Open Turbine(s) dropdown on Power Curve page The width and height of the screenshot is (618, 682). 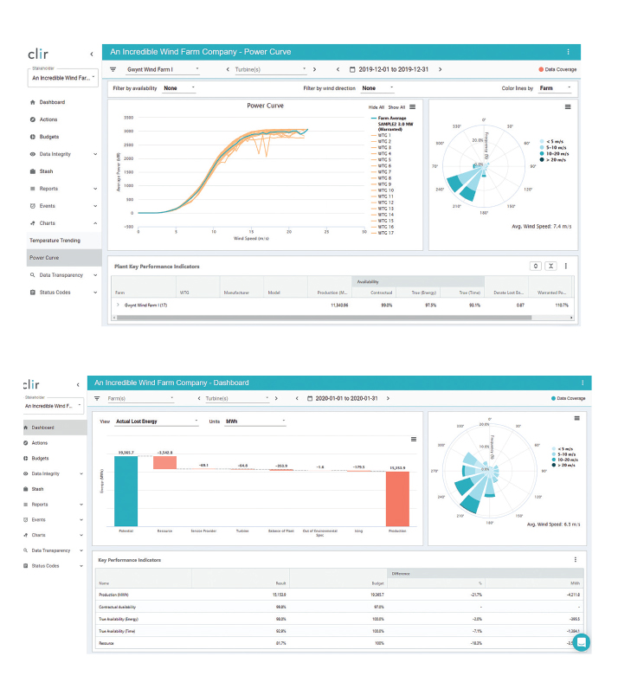point(270,69)
